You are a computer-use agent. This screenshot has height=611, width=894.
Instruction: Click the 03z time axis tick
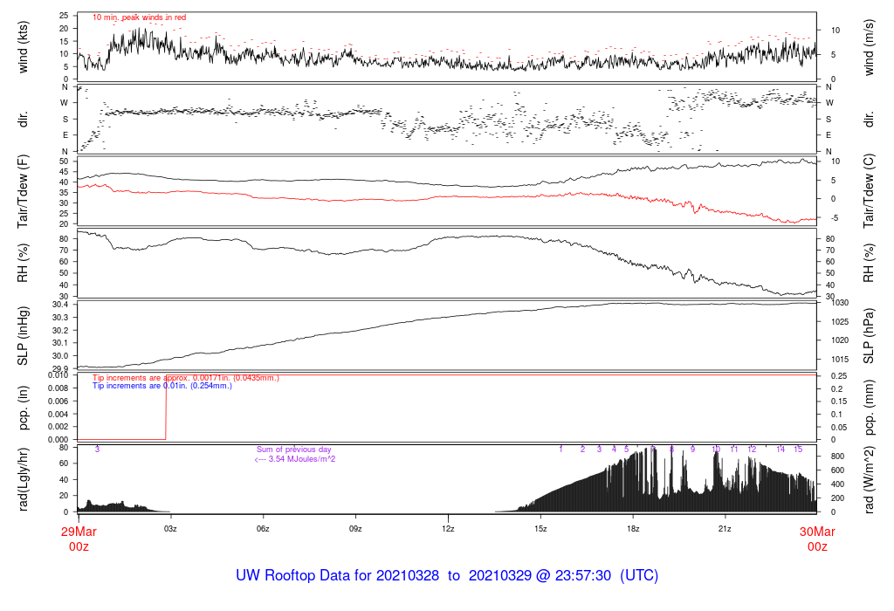(x=170, y=528)
